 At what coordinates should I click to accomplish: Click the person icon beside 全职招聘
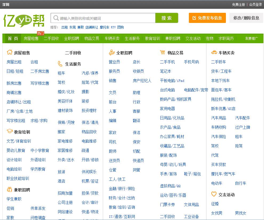point(112,53)
